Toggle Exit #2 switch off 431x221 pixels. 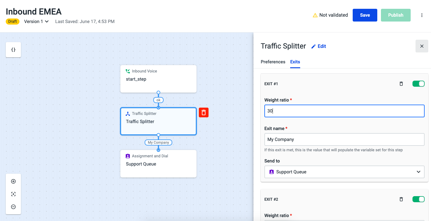(x=419, y=199)
